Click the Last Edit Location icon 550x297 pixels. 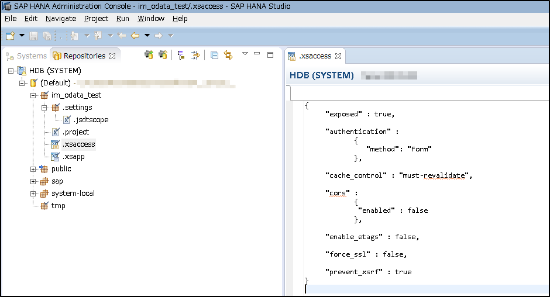tap(122, 36)
